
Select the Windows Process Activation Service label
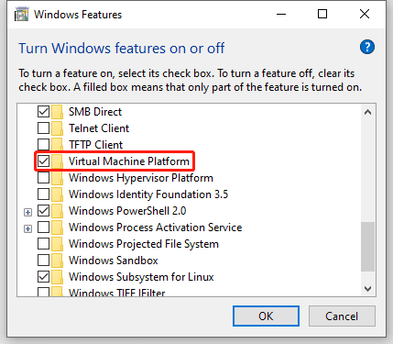tap(156, 227)
